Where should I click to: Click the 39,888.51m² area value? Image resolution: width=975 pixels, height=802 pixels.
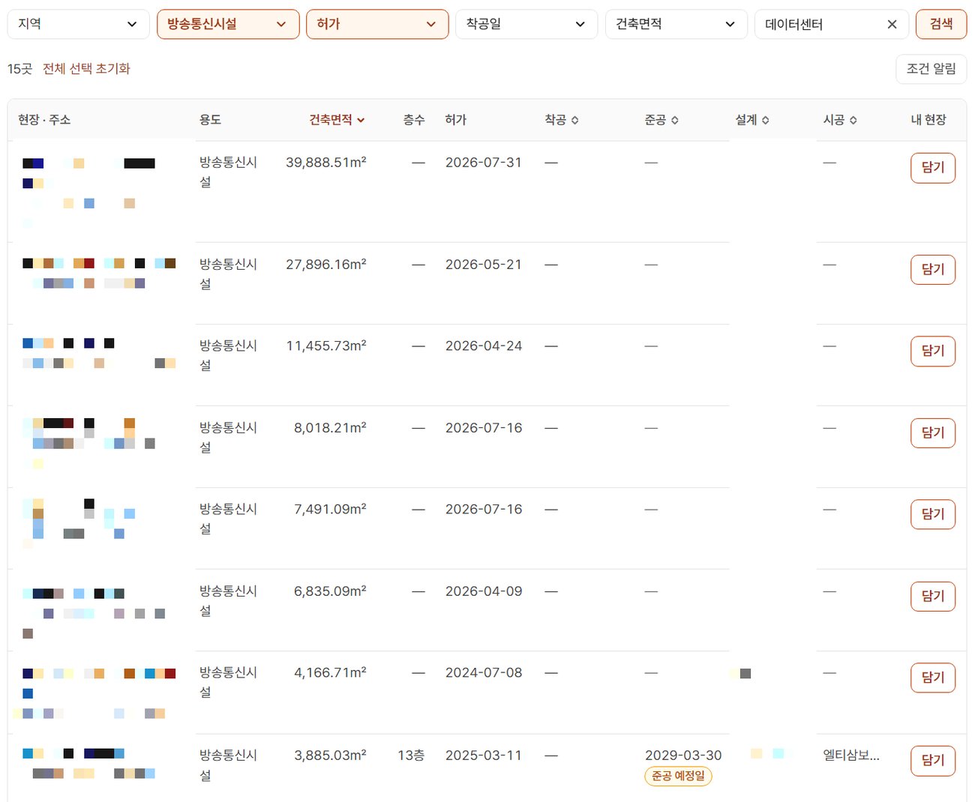point(326,163)
